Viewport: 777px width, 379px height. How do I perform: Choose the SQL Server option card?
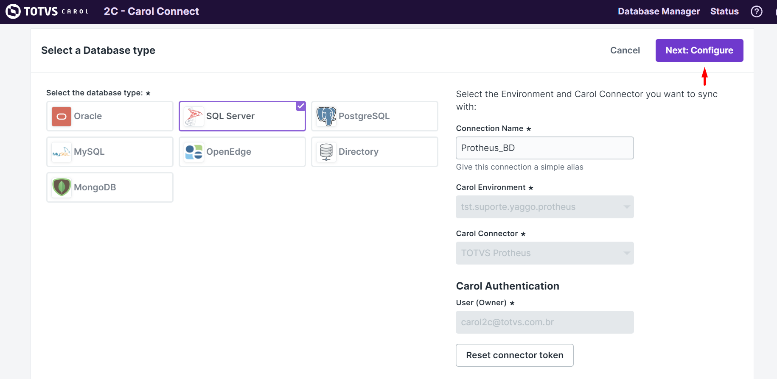[242, 116]
